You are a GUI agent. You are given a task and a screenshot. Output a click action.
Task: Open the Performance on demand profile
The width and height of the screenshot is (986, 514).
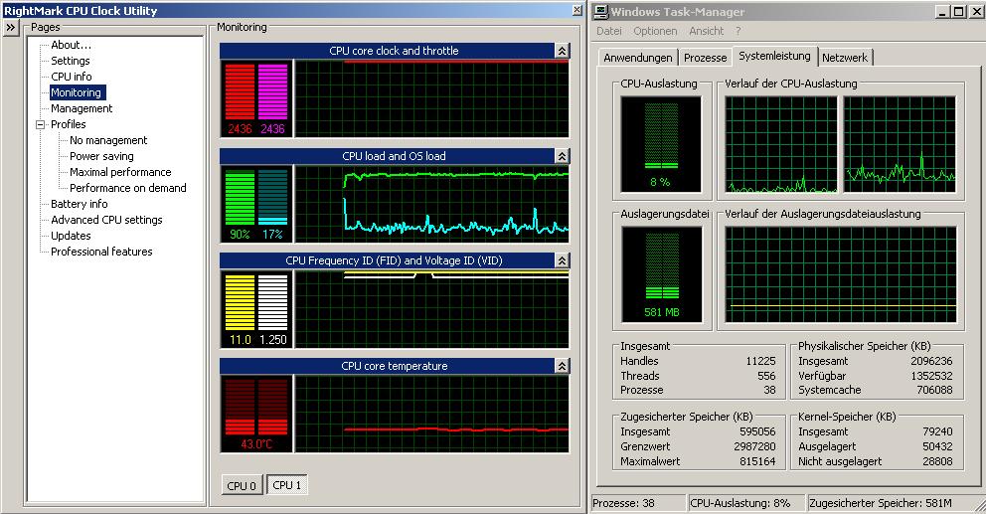pyautogui.click(x=127, y=188)
